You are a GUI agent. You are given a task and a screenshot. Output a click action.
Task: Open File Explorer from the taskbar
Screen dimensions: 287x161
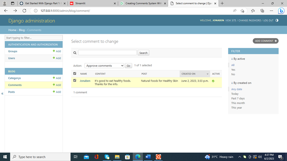tap(117, 157)
